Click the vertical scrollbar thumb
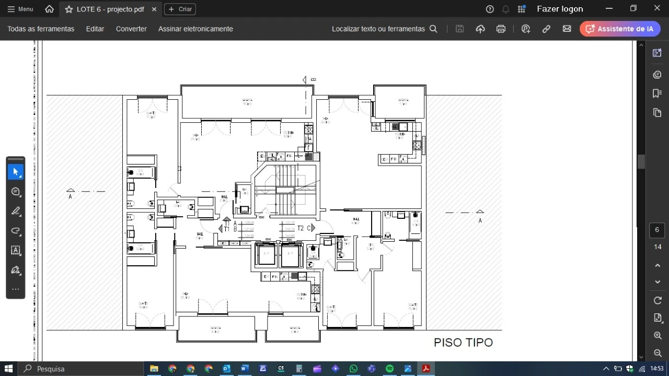The height and width of the screenshot is (376, 669). [x=641, y=162]
